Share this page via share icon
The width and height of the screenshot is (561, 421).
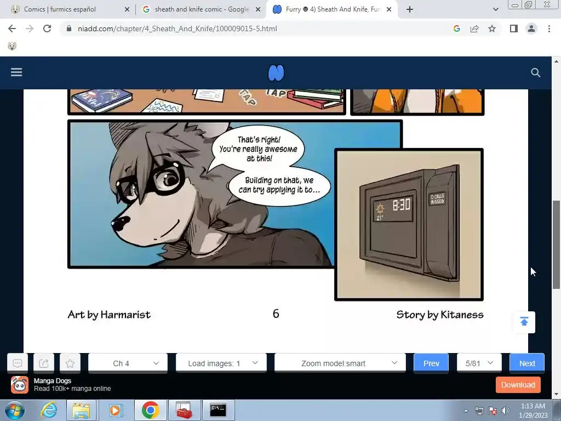coord(474,29)
